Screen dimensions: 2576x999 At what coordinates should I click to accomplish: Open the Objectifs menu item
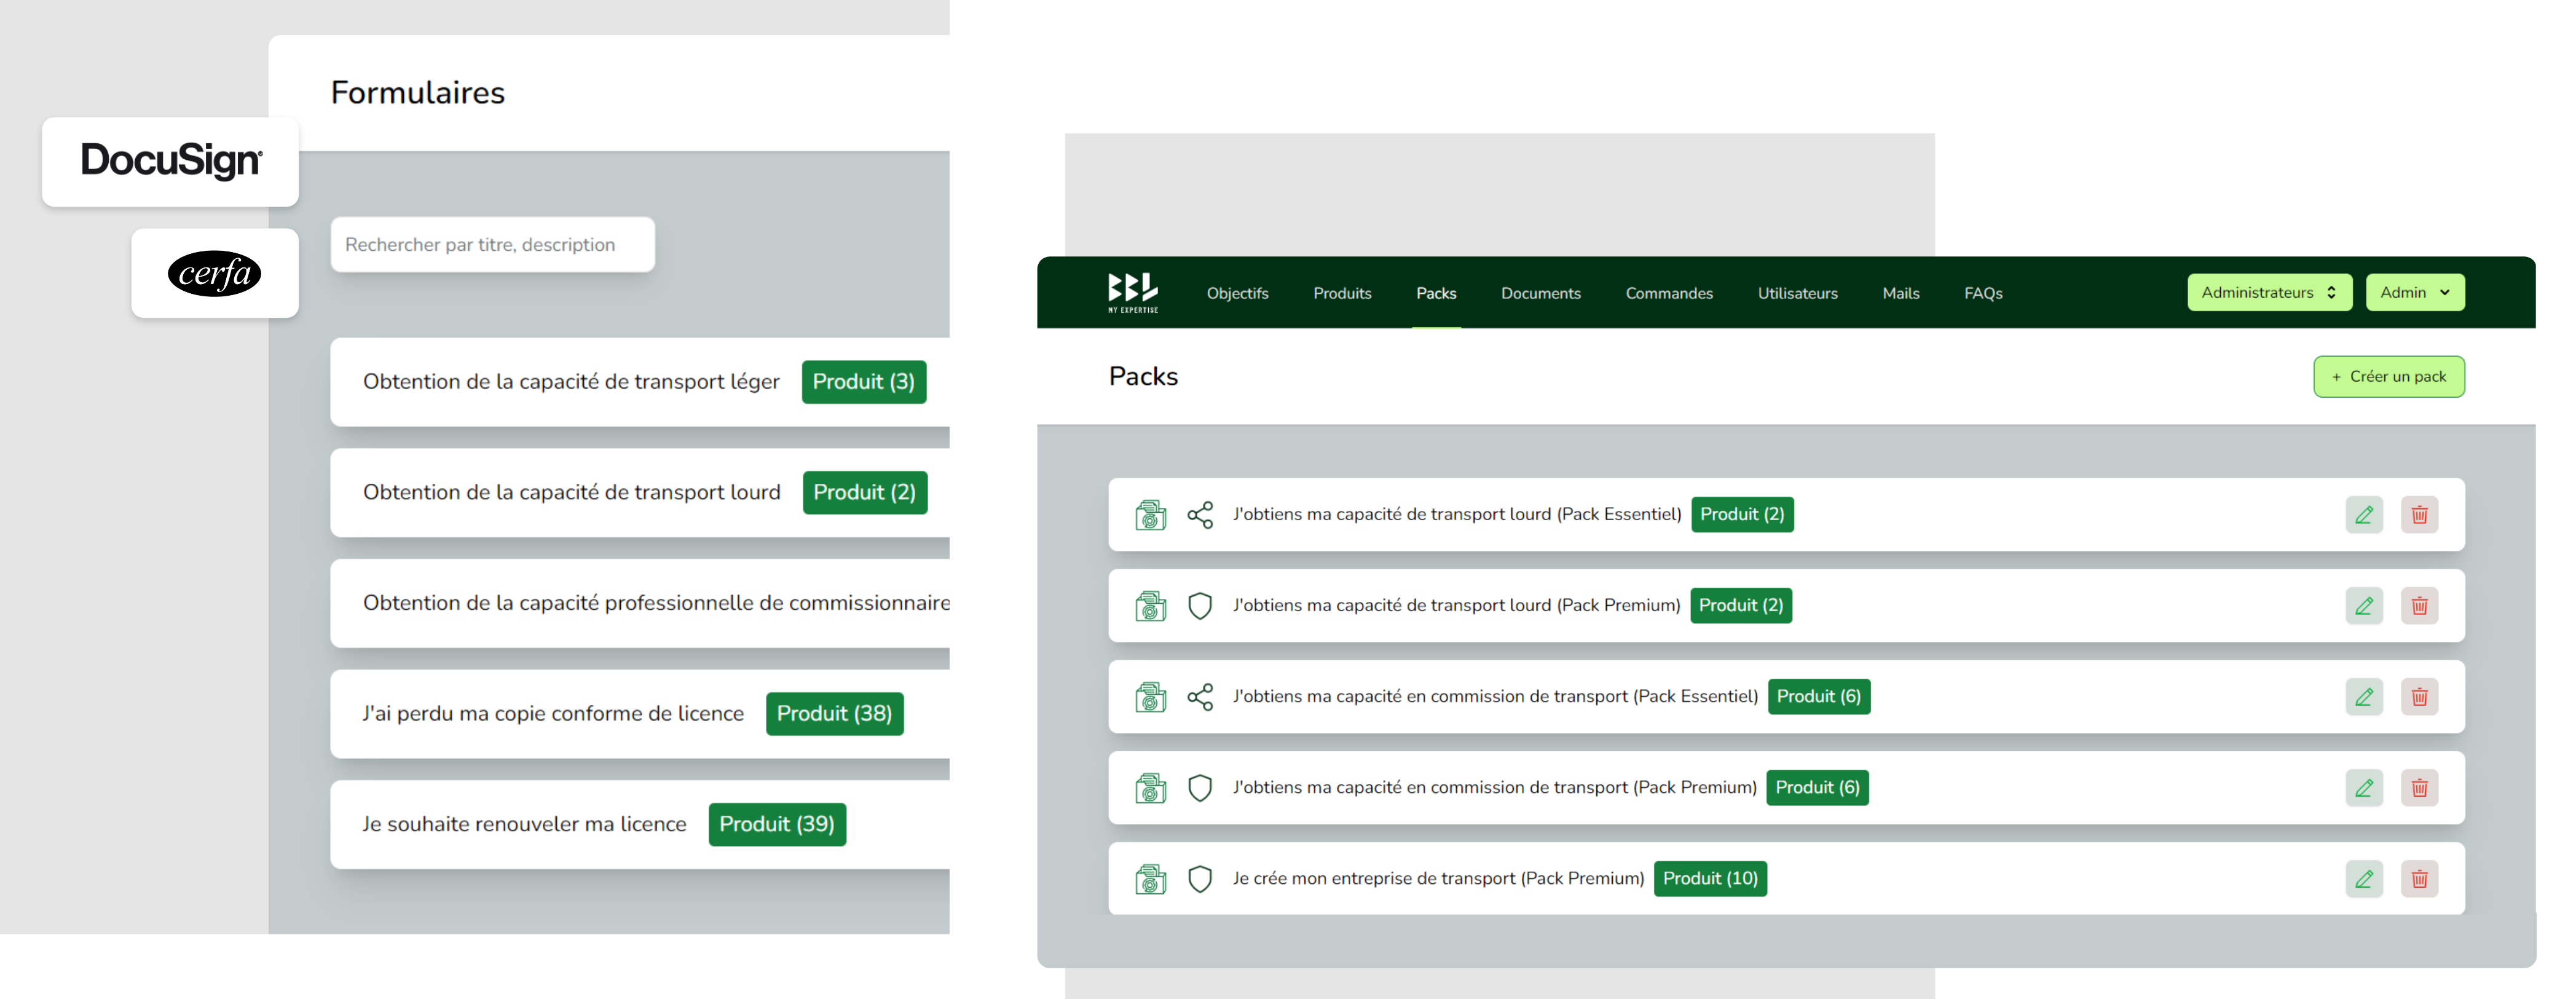tap(1237, 293)
